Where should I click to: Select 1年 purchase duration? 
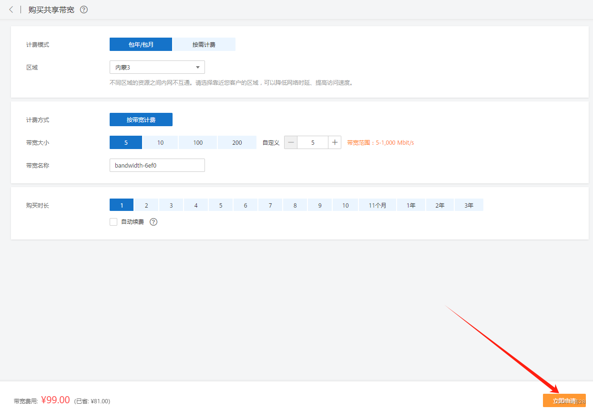tap(411, 206)
